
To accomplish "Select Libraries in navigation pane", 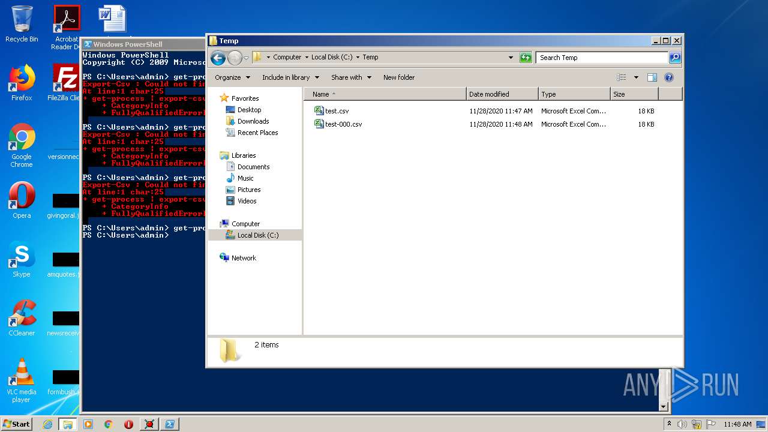I will point(238,155).
